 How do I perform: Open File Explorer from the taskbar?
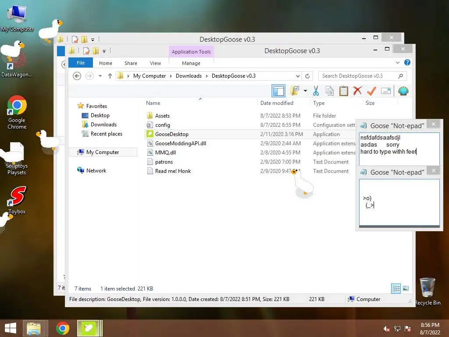(34, 328)
